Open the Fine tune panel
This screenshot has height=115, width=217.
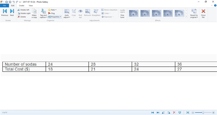pyautogui.click(x=122, y=13)
